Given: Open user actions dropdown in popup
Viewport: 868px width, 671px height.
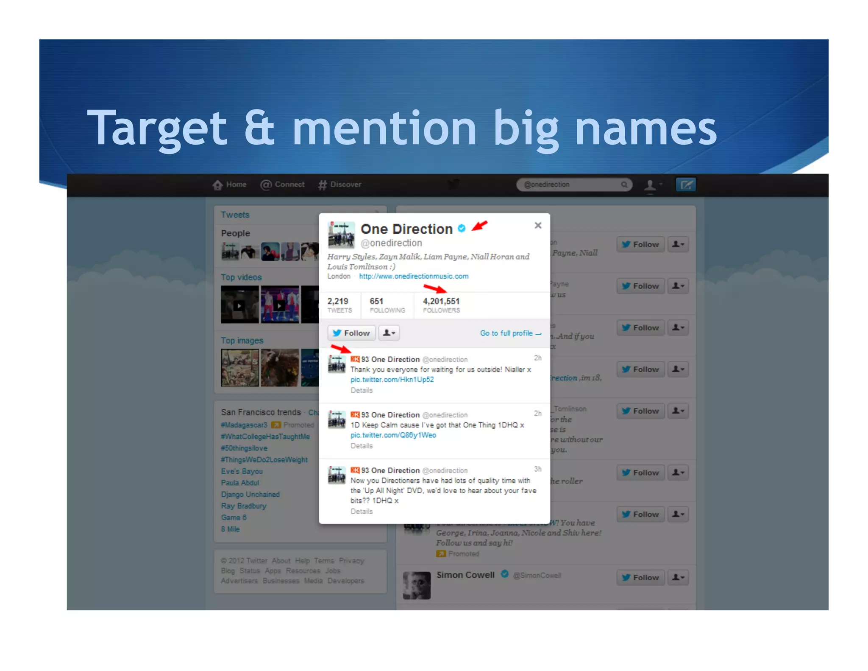Looking at the screenshot, I should click(389, 333).
